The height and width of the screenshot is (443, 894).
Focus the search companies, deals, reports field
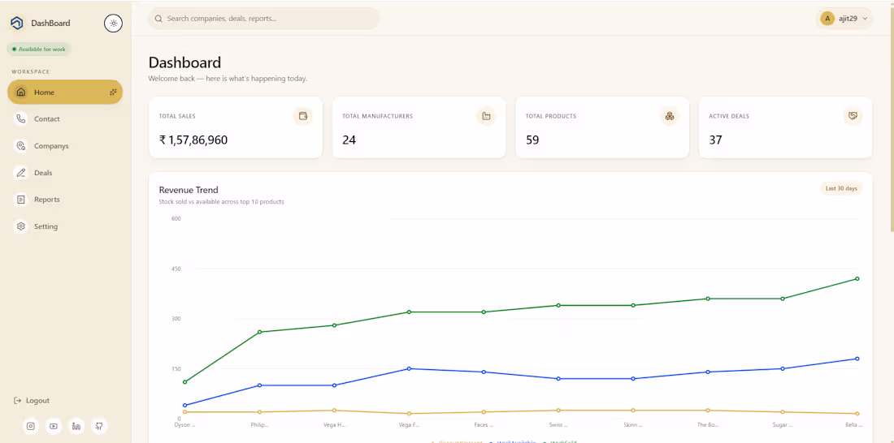click(x=264, y=19)
